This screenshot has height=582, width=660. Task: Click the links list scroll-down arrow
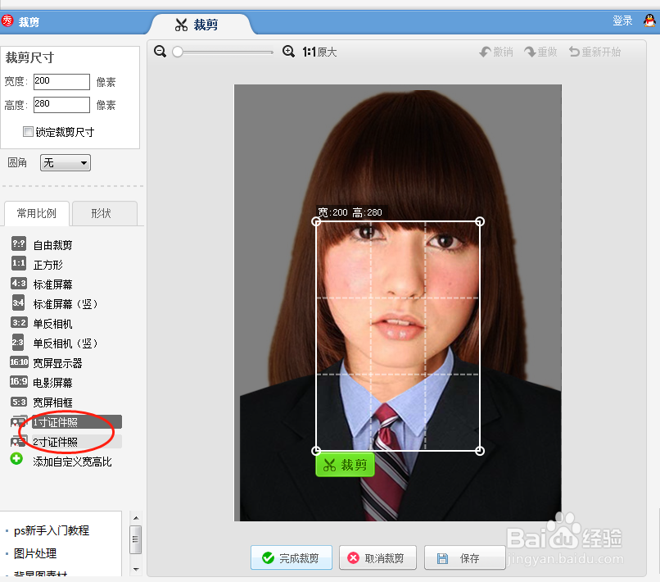pyautogui.click(x=136, y=570)
